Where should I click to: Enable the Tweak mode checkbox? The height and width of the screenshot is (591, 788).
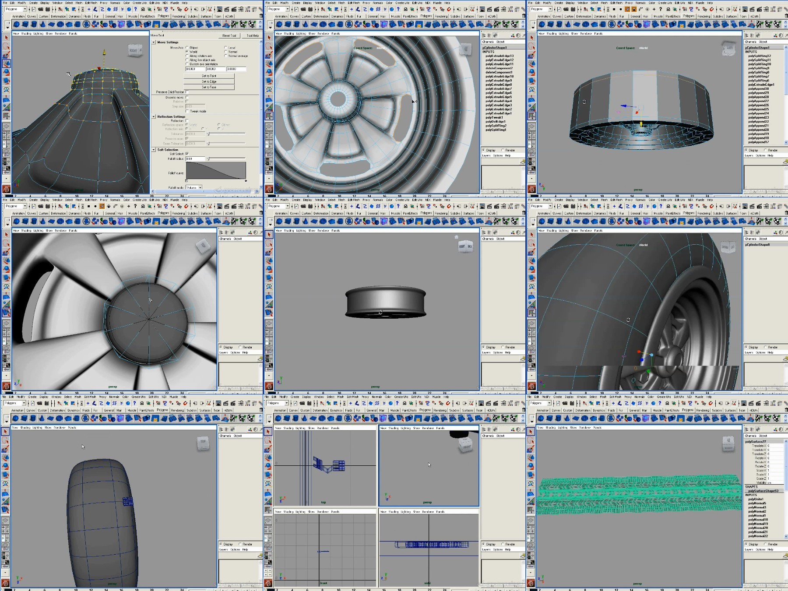coord(187,111)
